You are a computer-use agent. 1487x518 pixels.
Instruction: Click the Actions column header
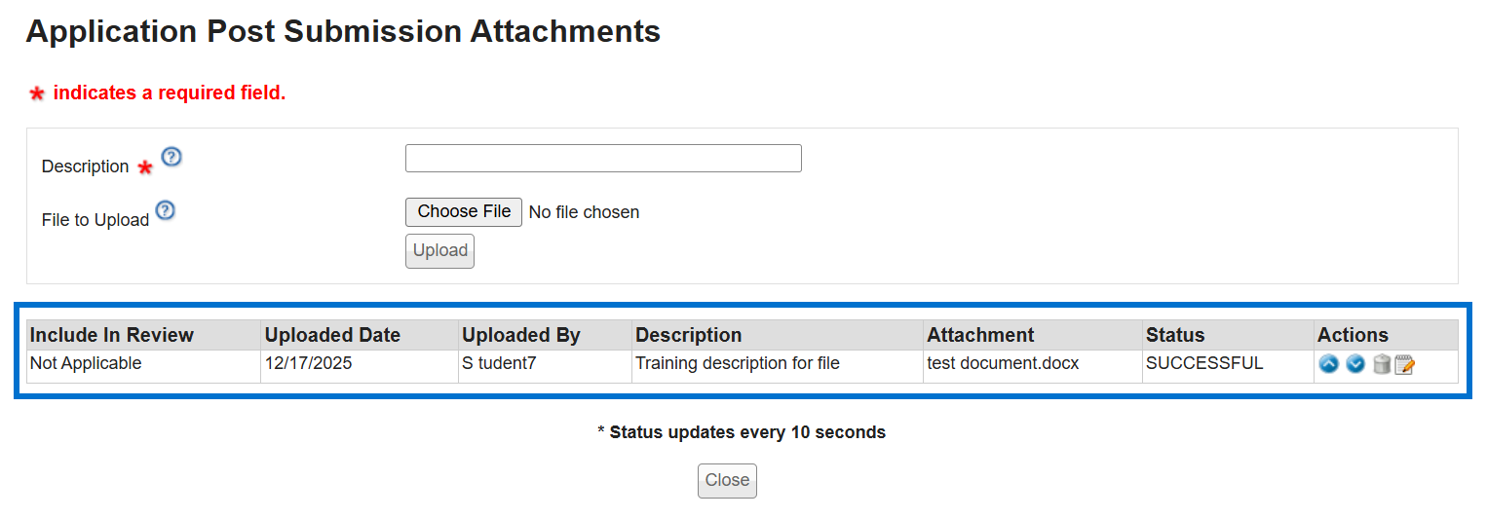[1353, 335]
